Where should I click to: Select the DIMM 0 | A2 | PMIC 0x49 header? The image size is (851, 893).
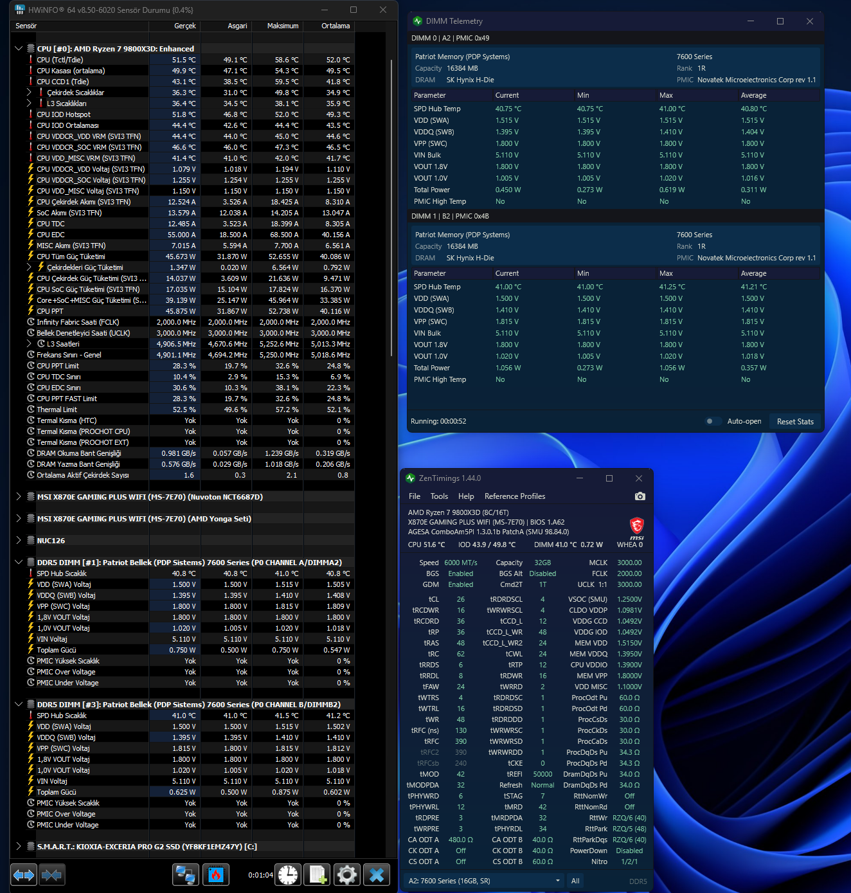click(x=615, y=38)
